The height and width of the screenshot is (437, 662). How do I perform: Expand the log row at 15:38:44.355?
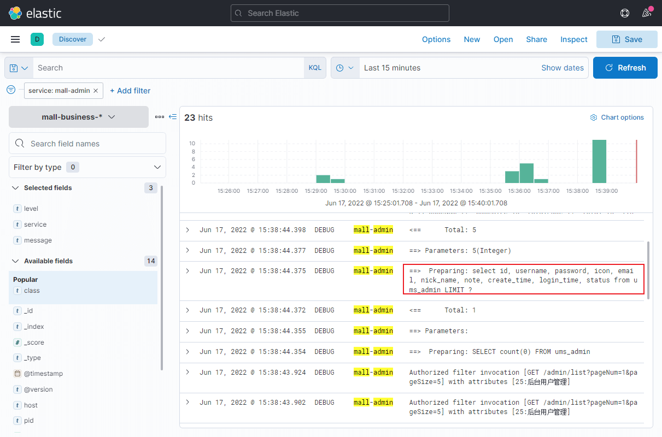tap(188, 331)
